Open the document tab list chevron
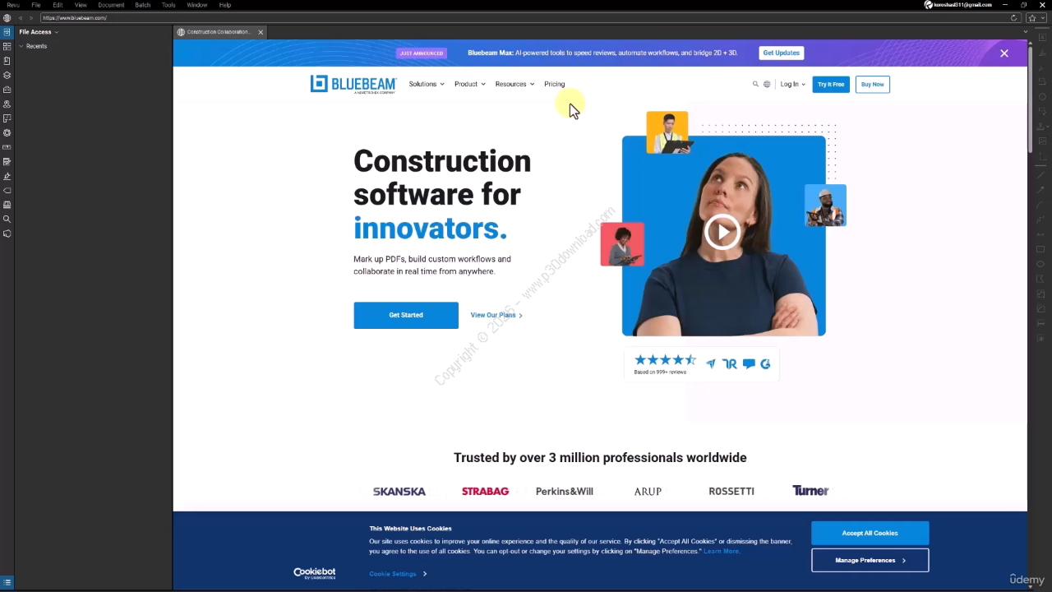Screen dimensions: 1052x592 point(1025,32)
